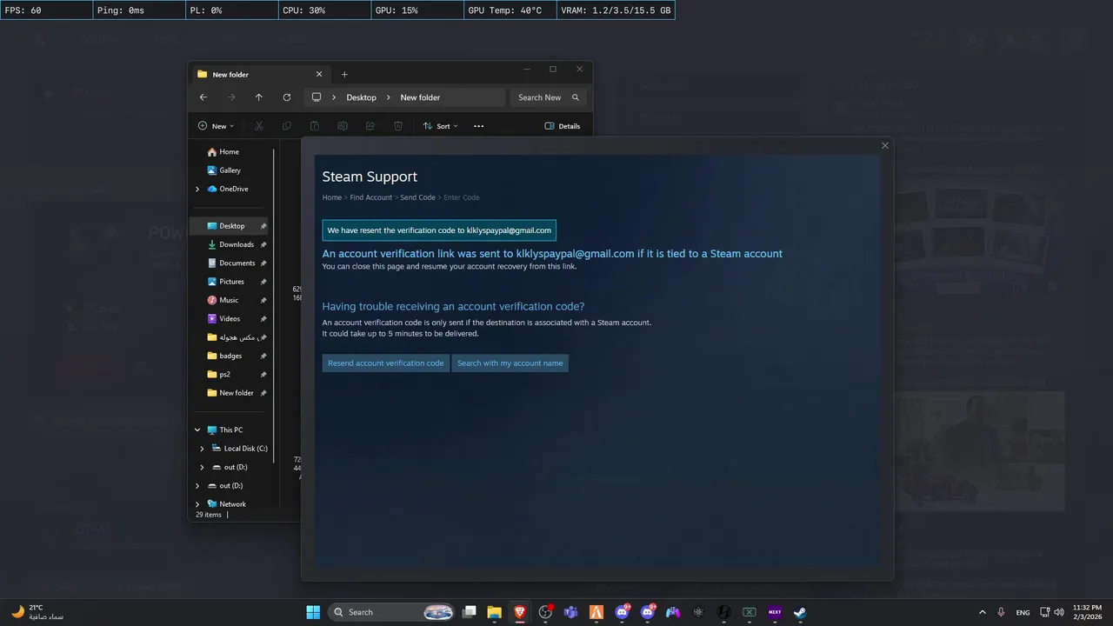
Task: Click New folder in the address breadcrumb
Action: tap(420, 97)
